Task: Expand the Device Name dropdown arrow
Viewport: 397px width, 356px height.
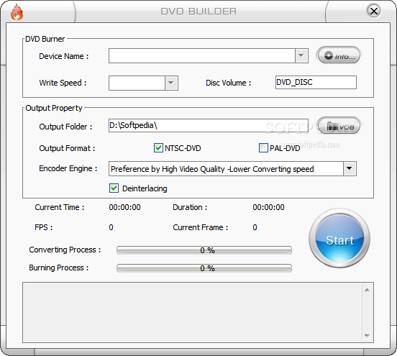Action: pyautogui.click(x=301, y=55)
